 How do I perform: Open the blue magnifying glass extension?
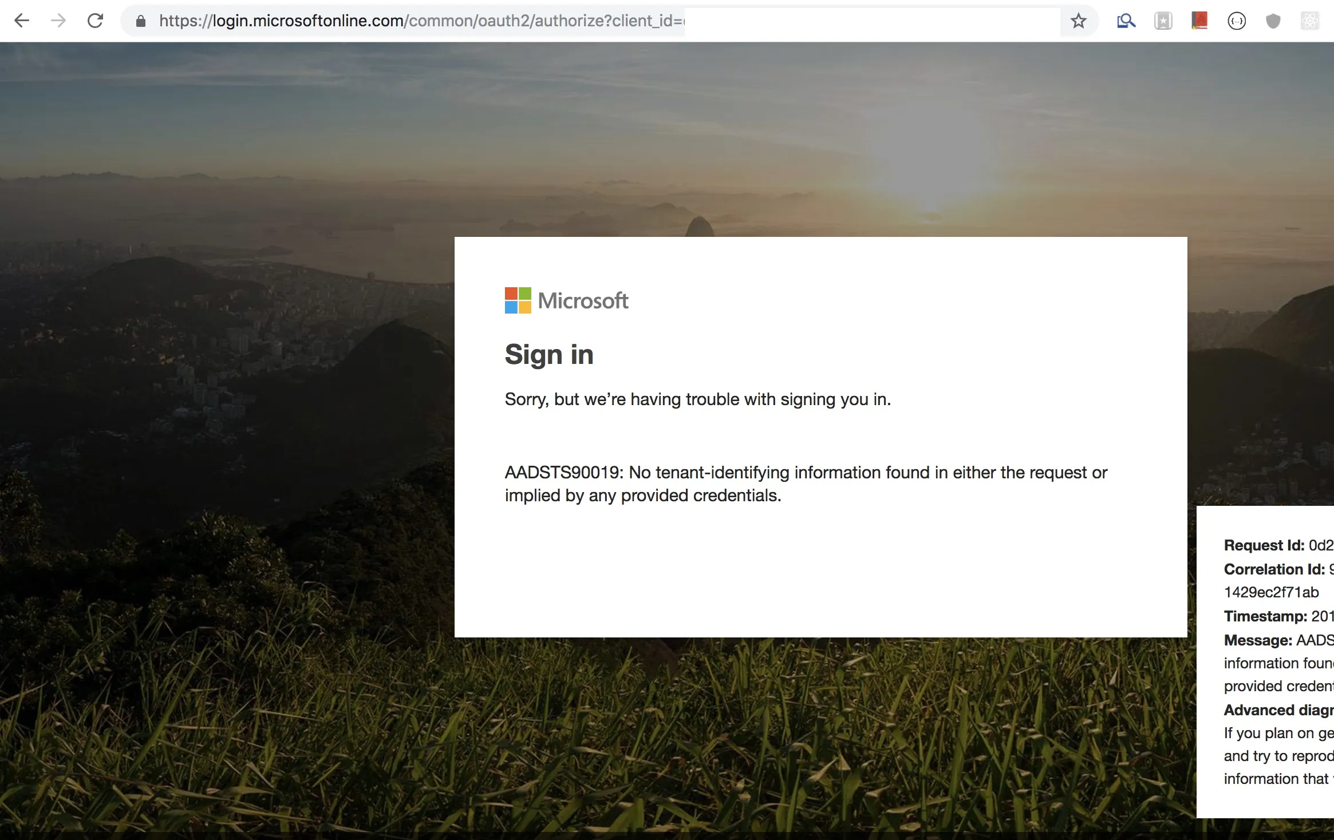coord(1126,21)
